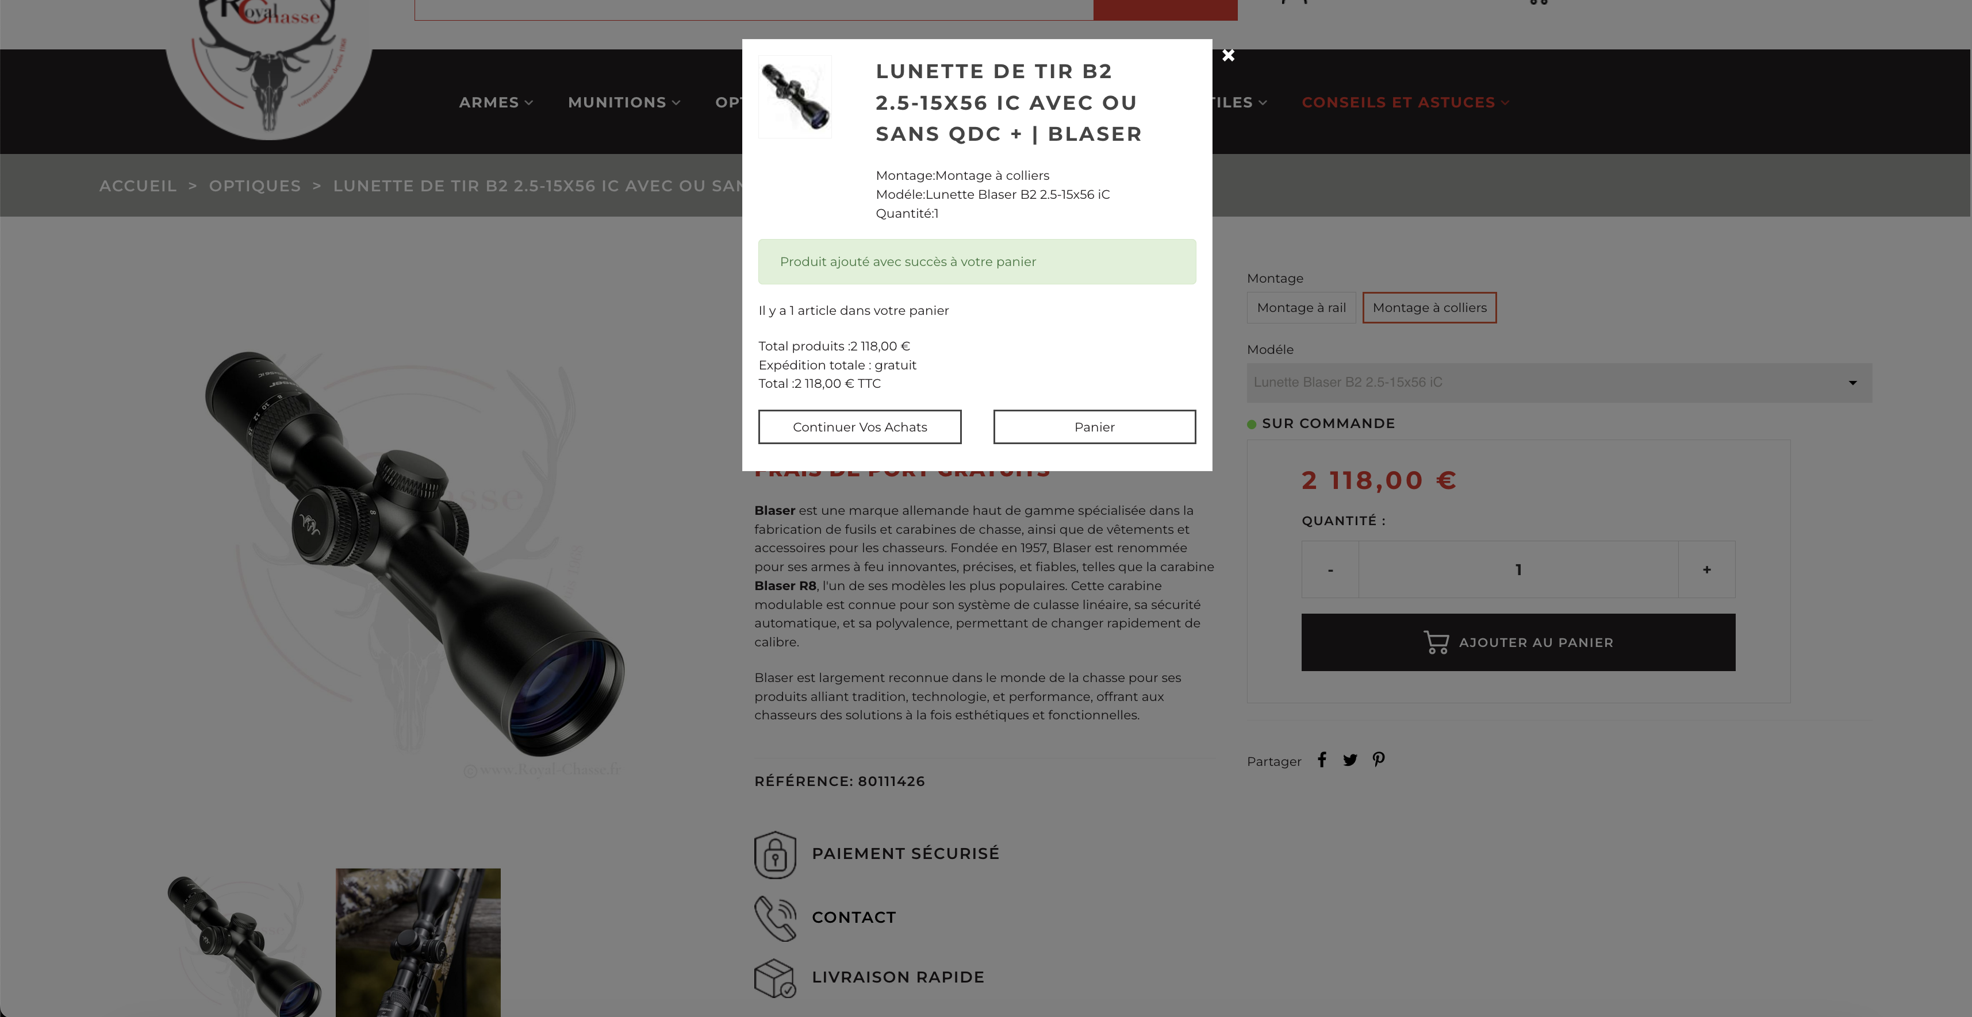Select the scope-on-rifle thumbnail photo
Screen dimensions: 1972x1017
point(418,943)
